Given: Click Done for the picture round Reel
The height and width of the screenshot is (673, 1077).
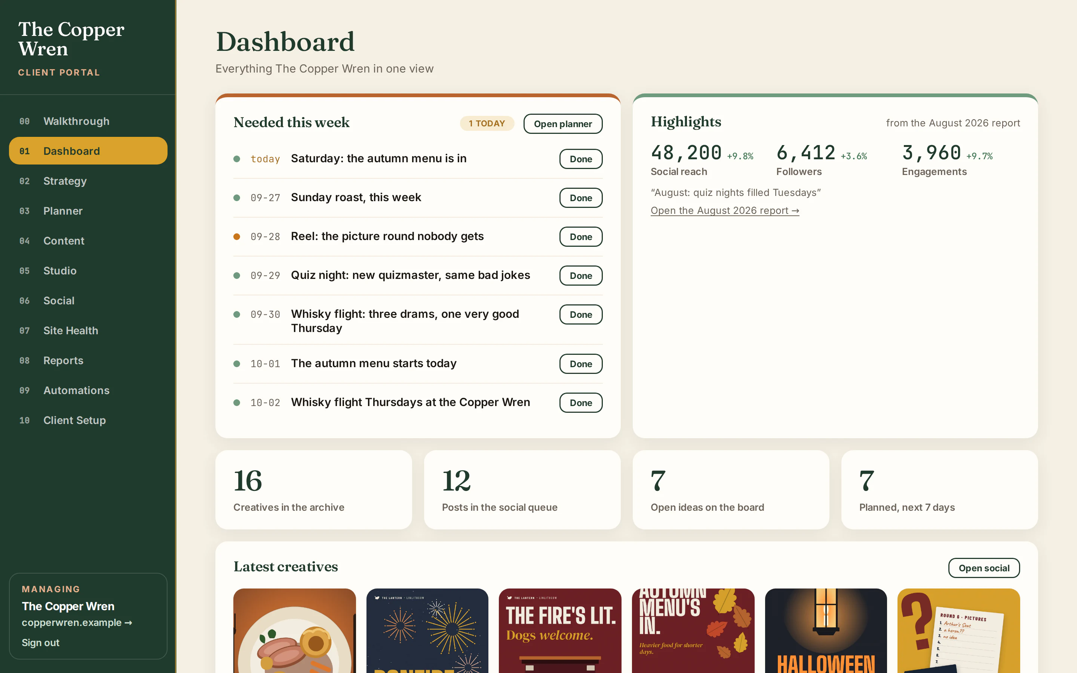Looking at the screenshot, I should 581,236.
